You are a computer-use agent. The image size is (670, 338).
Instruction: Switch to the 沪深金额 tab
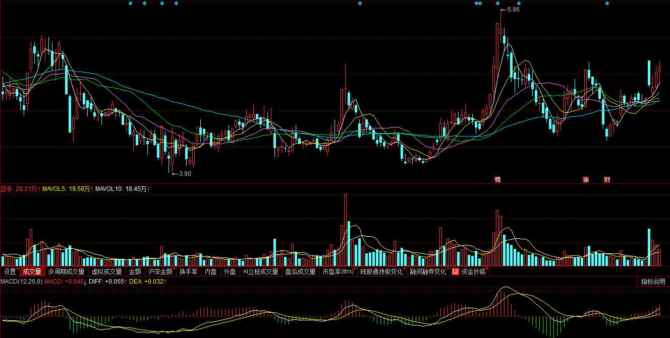tap(160, 272)
